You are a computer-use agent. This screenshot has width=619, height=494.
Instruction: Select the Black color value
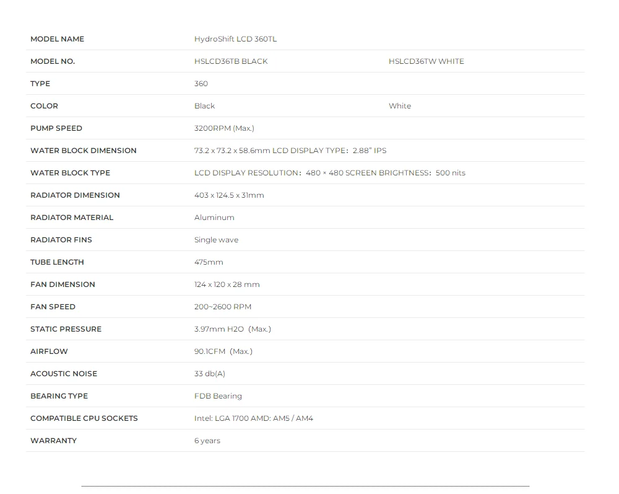(204, 106)
